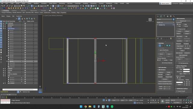The width and height of the screenshot is (193, 109).
Task: Open File Explorer from the taskbar
Action: [90, 107]
